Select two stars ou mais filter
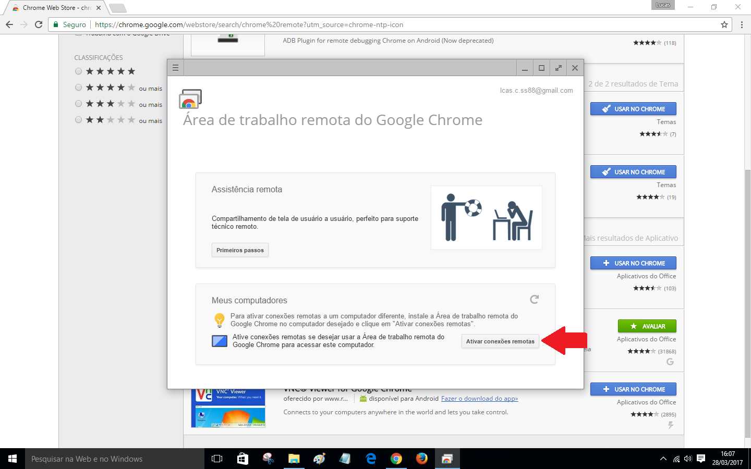This screenshot has width=751, height=469. (78, 120)
